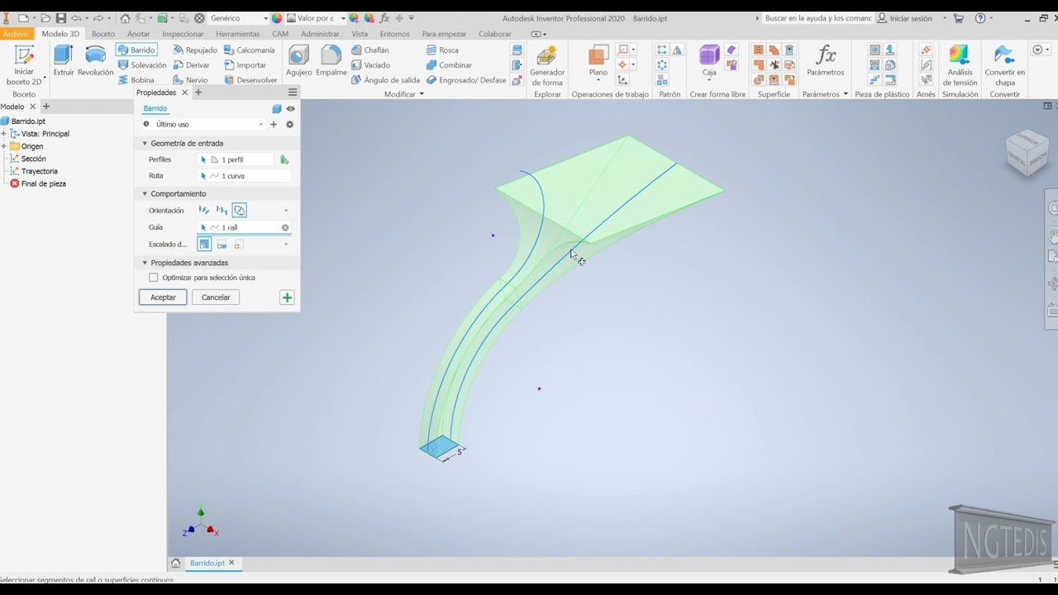Click Iniciar sesión sign-in link

(904, 18)
